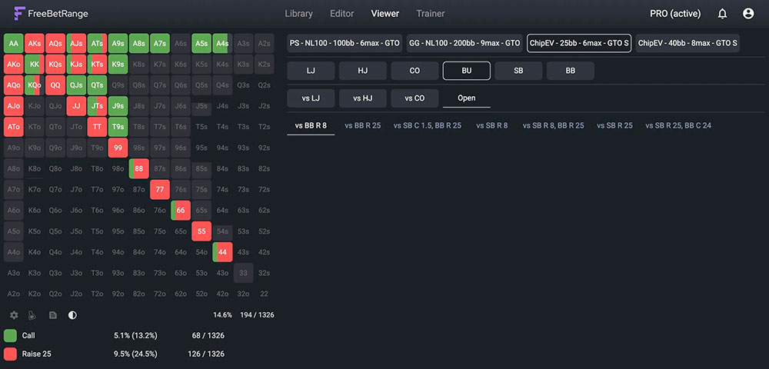Open notifications bell icon
The width and height of the screenshot is (769, 369).
[722, 14]
